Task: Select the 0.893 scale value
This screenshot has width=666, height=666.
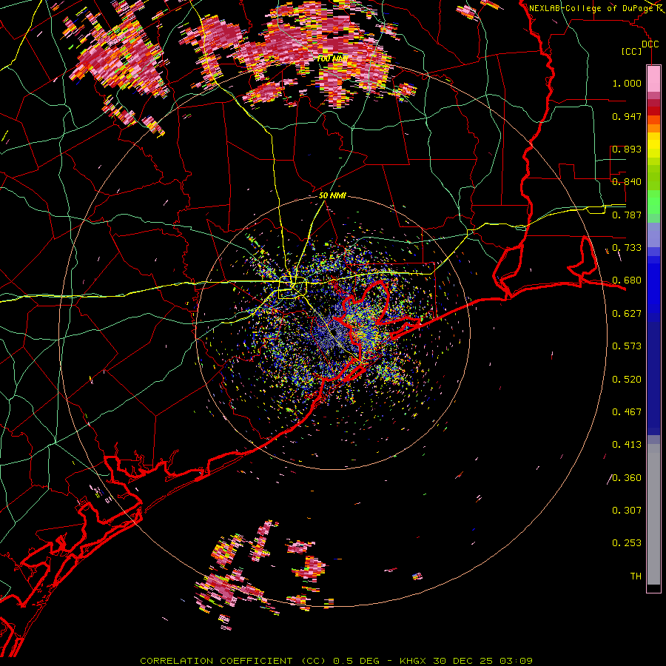Action: (x=627, y=149)
